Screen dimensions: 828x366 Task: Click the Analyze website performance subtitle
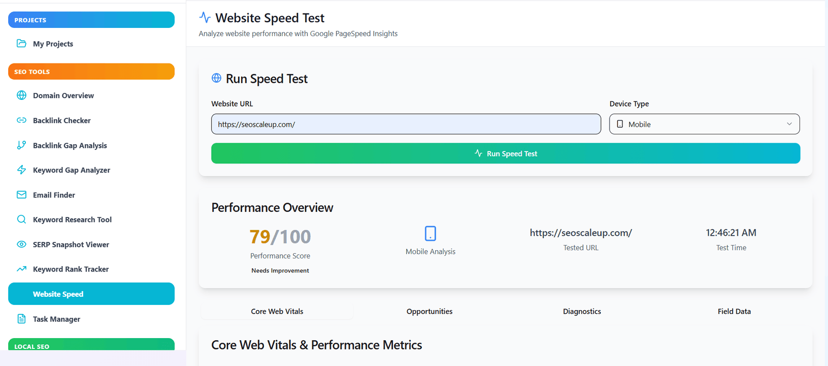298,34
